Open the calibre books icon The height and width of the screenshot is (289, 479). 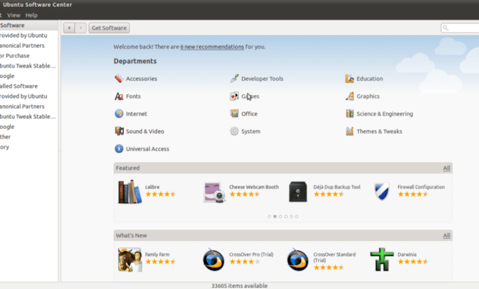[x=130, y=192]
